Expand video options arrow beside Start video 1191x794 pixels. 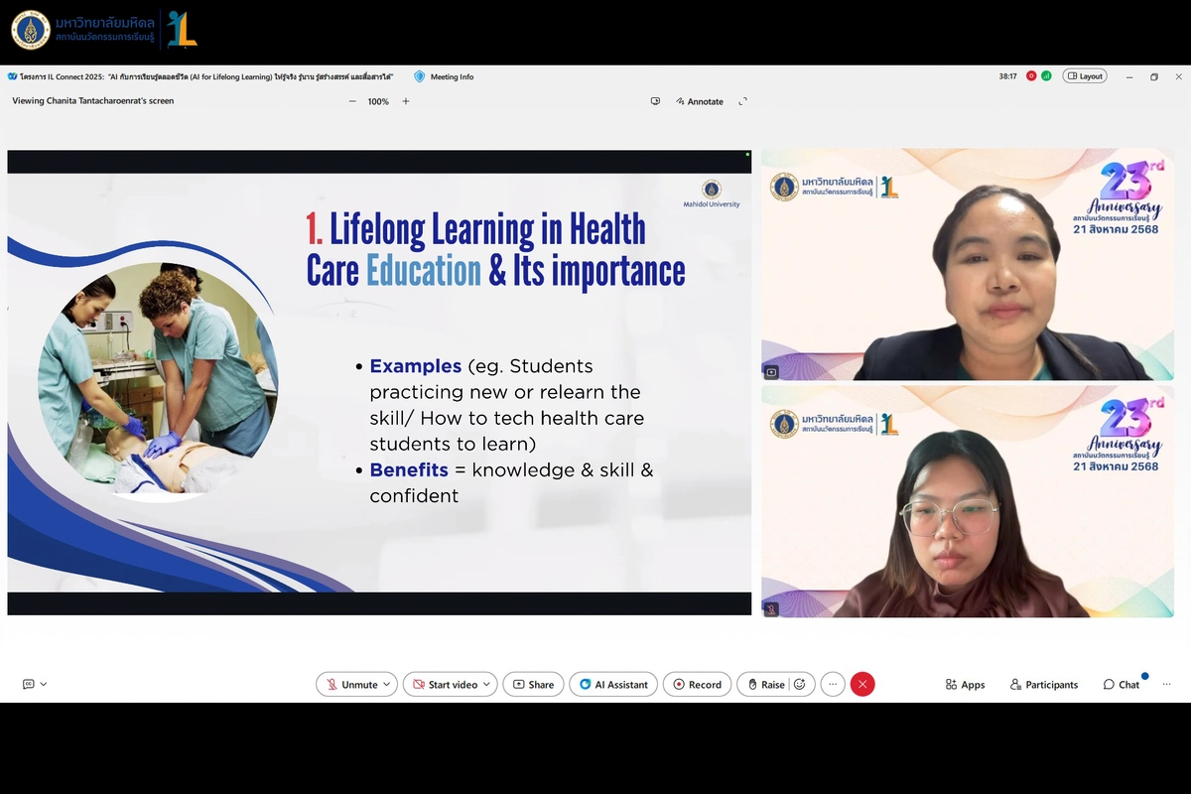tap(486, 684)
